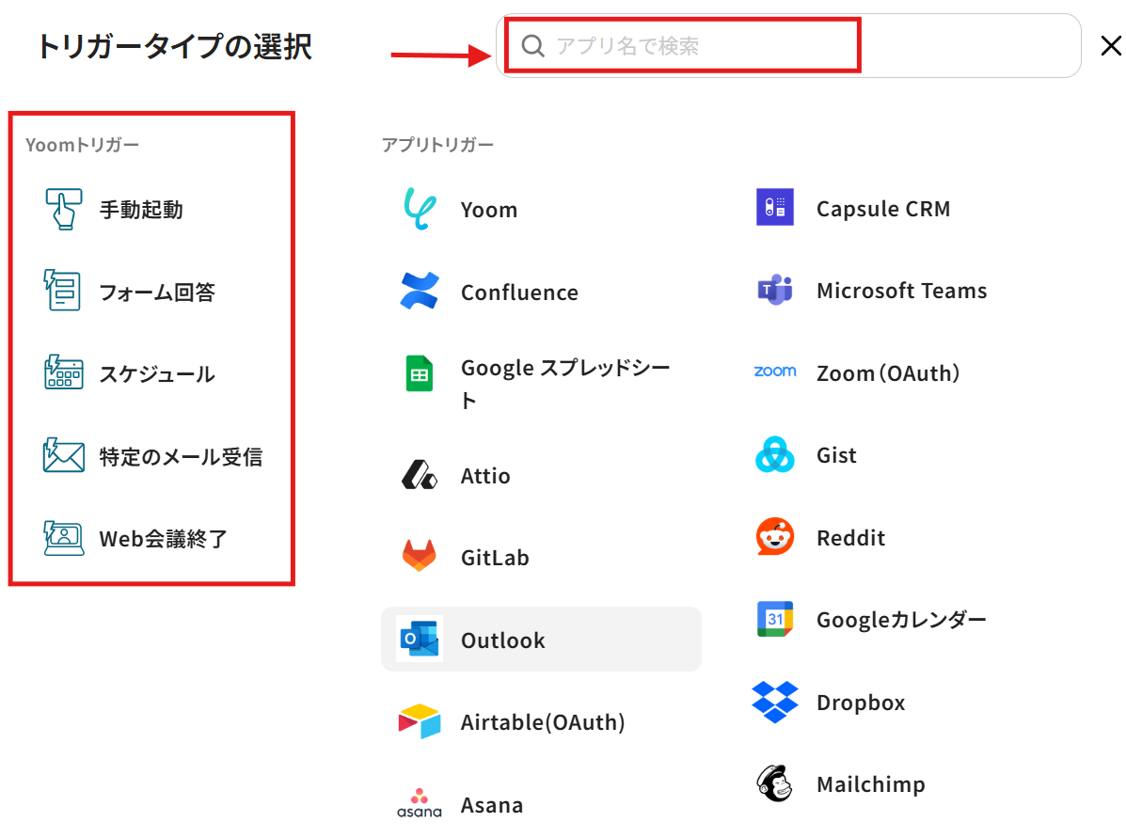1126x838 pixels.
Task: Pick the スケジュール trigger label
Action: pos(157,374)
